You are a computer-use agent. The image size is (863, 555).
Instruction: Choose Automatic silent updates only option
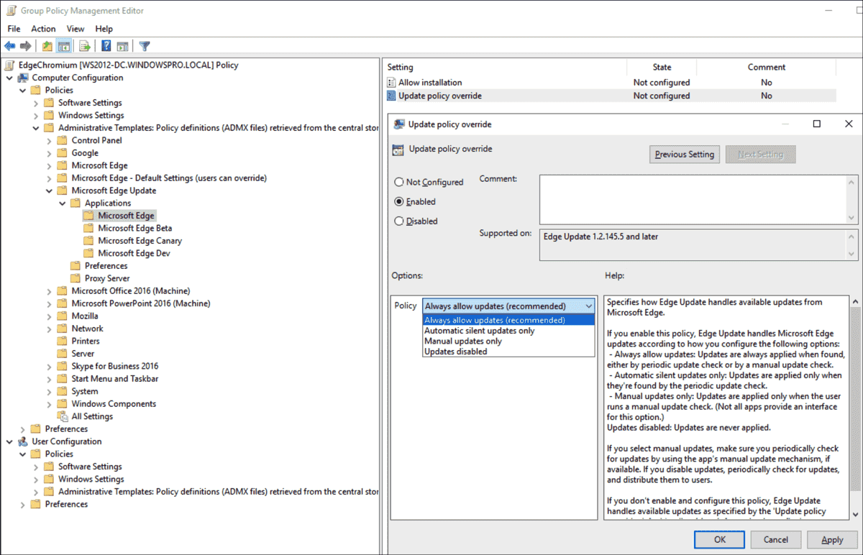508,331
